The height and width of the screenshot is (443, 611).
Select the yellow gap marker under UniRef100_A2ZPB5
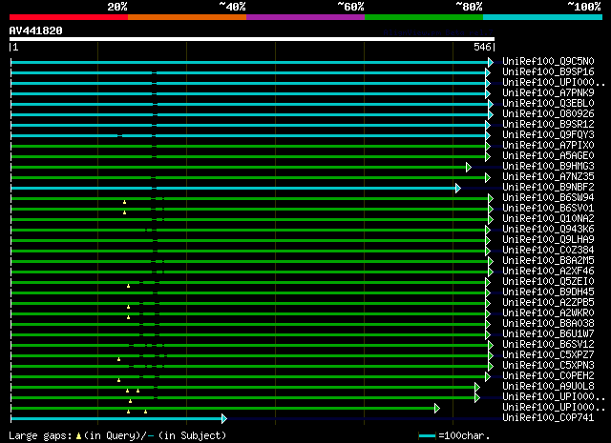click(128, 307)
